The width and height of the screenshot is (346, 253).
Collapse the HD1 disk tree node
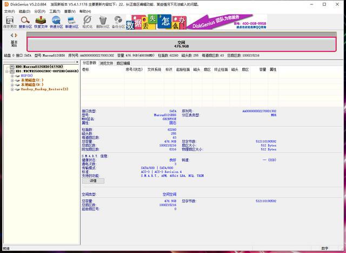[7, 71]
